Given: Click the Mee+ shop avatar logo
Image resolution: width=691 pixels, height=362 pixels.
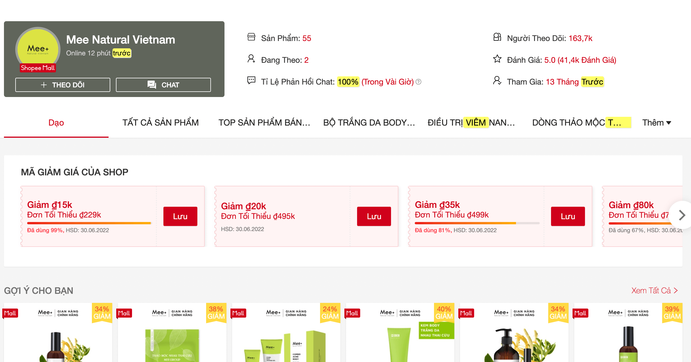Looking at the screenshot, I should 38,49.
